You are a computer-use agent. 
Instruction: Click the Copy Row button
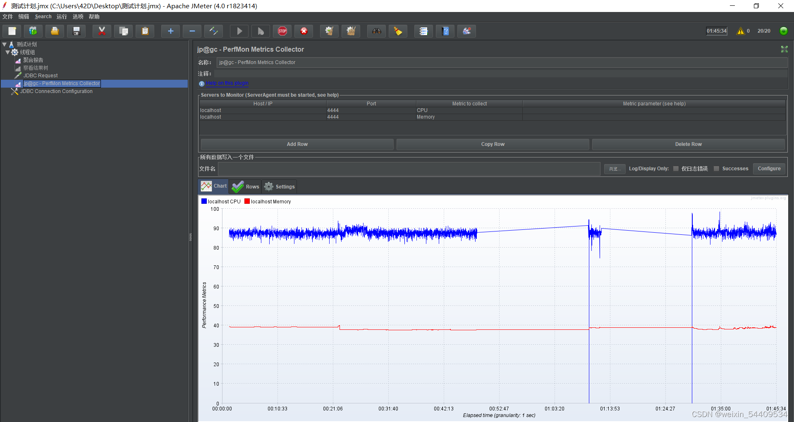493,144
